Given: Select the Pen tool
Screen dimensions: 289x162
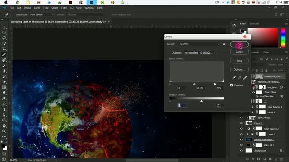Looking at the screenshot, I should point(4,104).
